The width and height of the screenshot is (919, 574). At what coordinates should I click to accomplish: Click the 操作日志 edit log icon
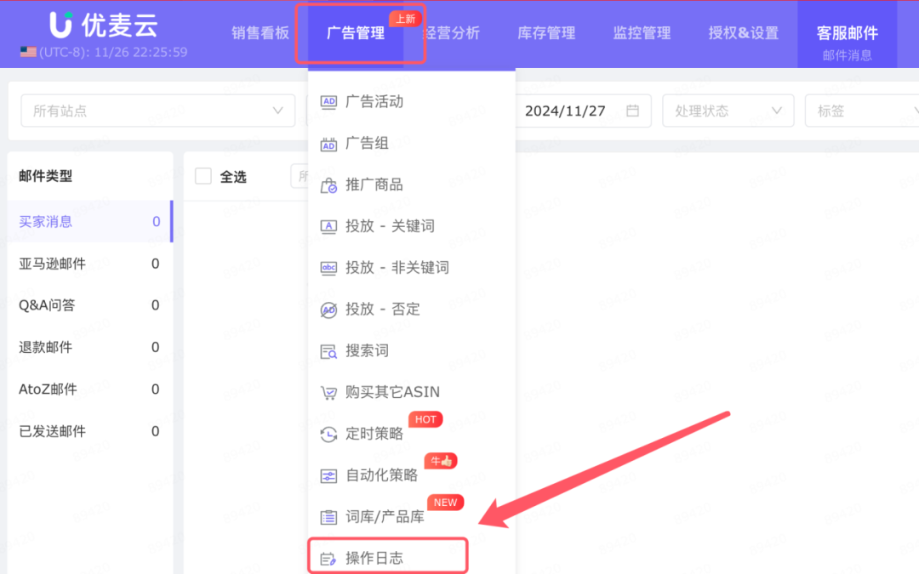coord(328,559)
